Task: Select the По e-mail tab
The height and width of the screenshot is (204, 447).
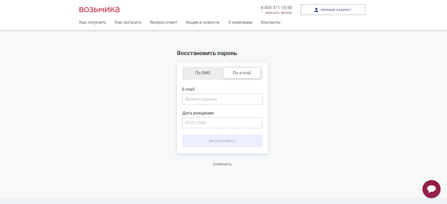Action: (242, 73)
